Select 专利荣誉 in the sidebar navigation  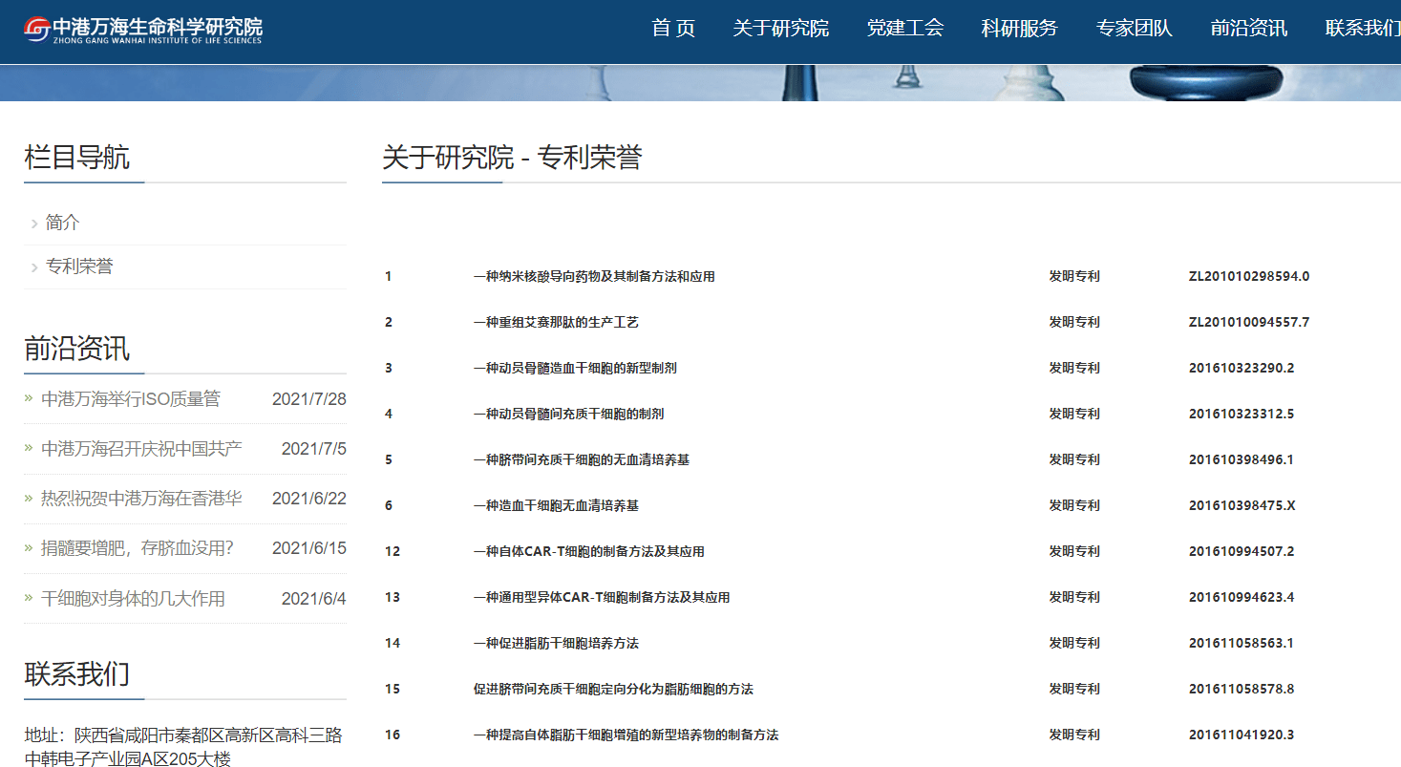click(79, 267)
